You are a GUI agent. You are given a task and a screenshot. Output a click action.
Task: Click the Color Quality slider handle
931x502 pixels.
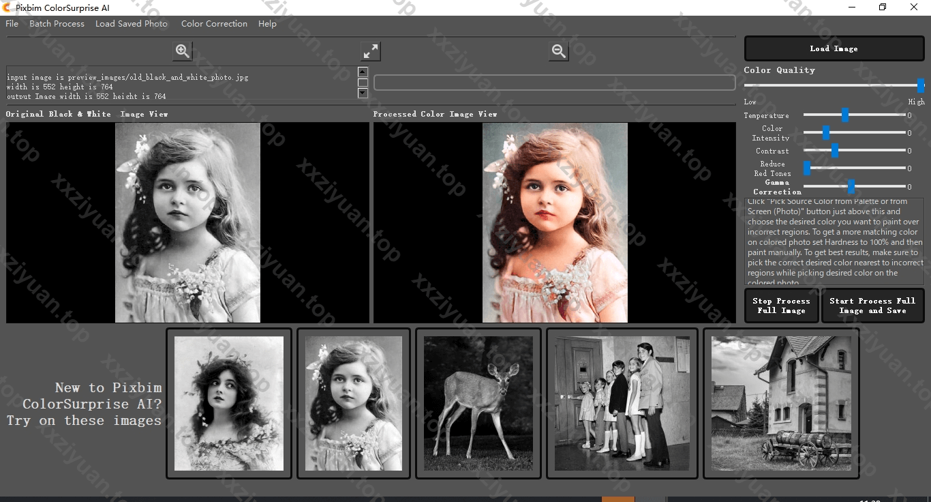point(921,85)
